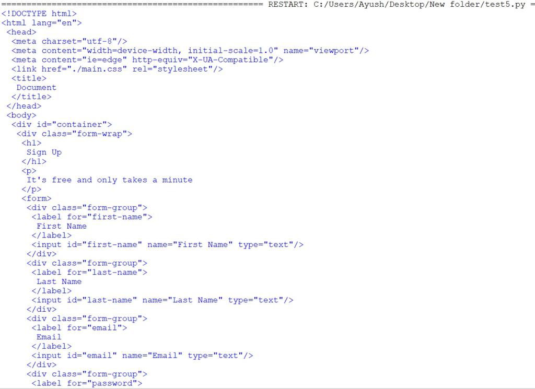Click the input id="first-name" line
Viewport: 535px width, 389px height.
point(168,244)
